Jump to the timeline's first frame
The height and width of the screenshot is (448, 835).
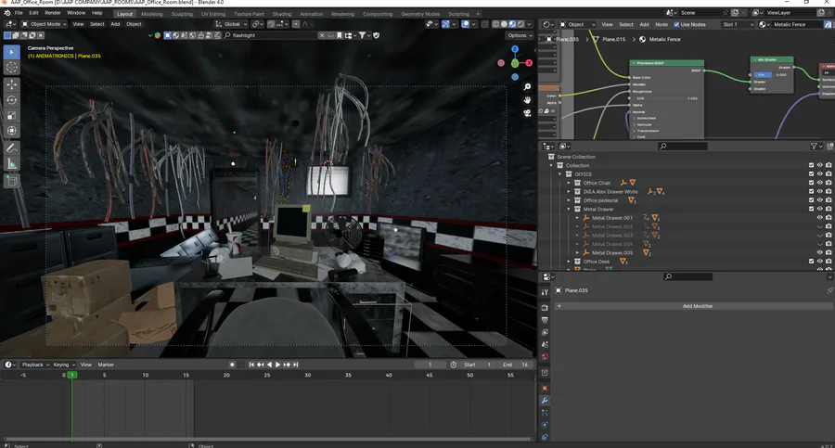click(251, 365)
